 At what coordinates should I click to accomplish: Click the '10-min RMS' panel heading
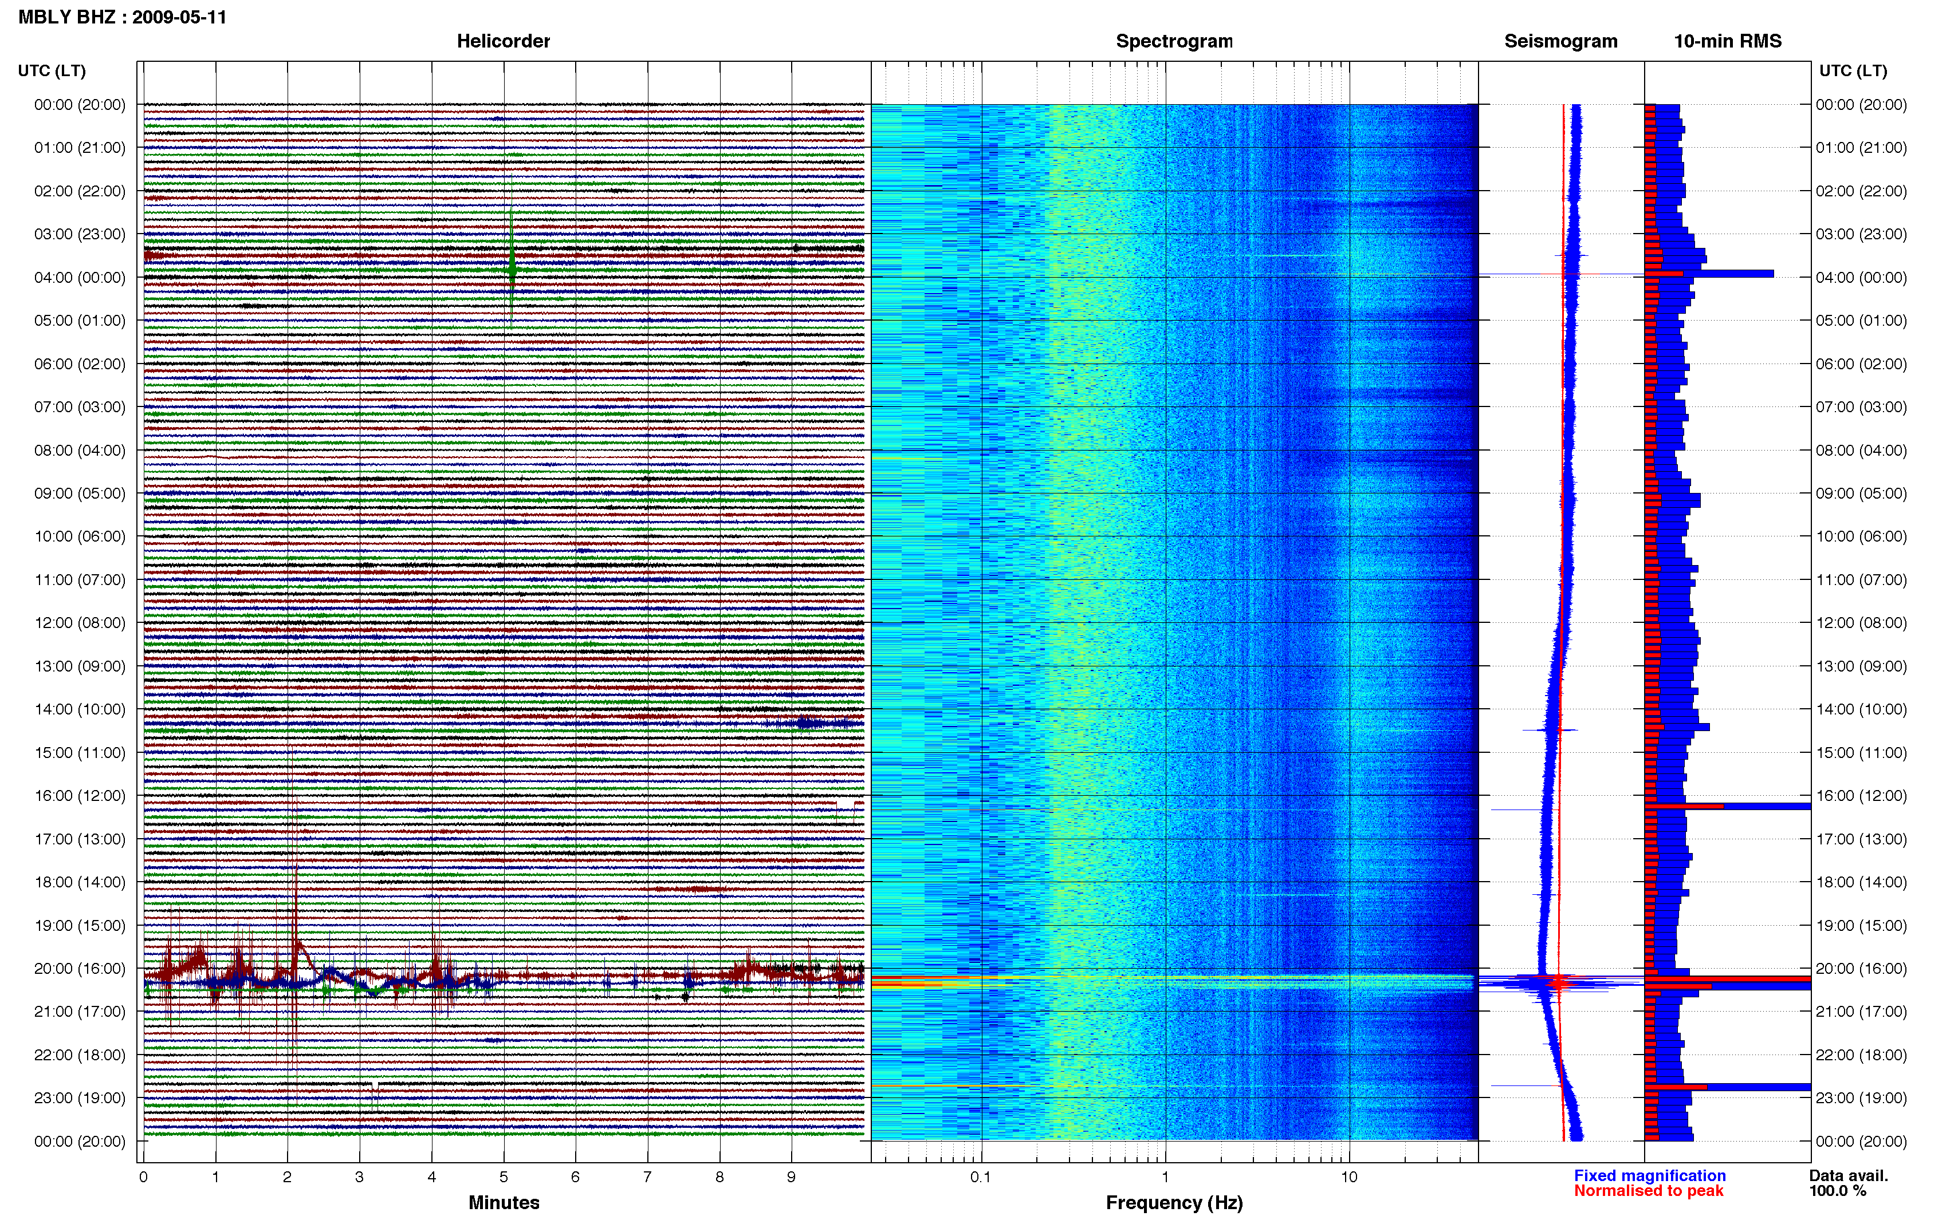1727,41
